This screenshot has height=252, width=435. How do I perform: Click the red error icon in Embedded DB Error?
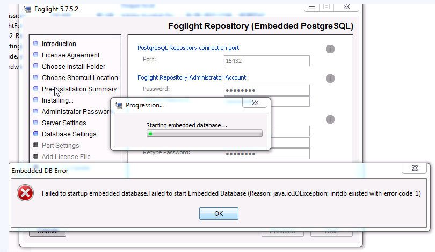pyautogui.click(x=25, y=193)
